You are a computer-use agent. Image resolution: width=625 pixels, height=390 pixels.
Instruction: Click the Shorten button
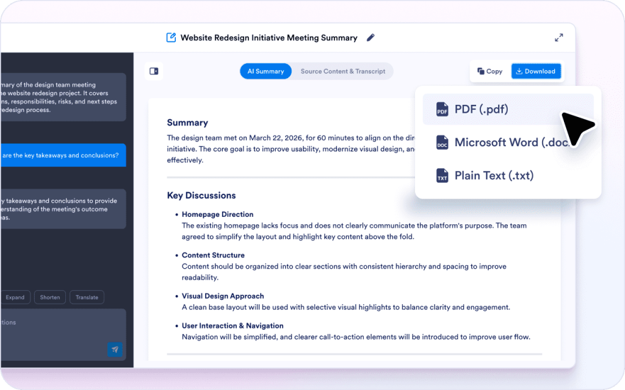click(x=49, y=297)
